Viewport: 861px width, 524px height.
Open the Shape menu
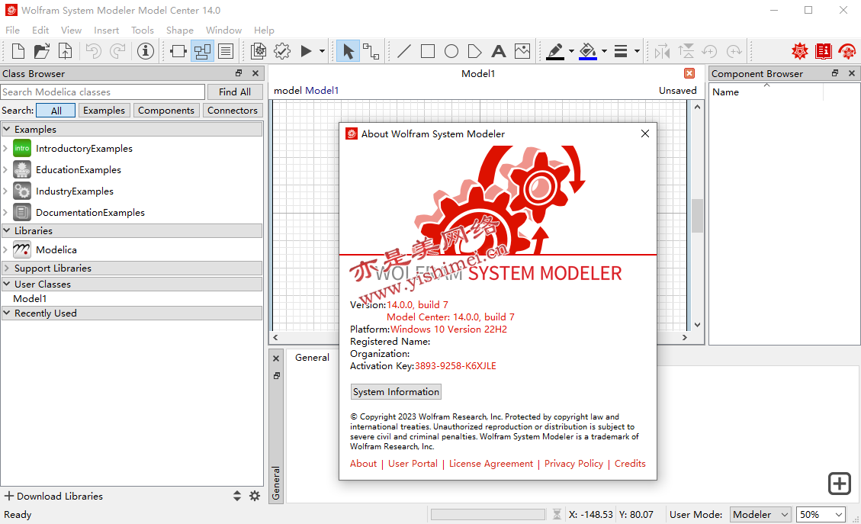(179, 31)
